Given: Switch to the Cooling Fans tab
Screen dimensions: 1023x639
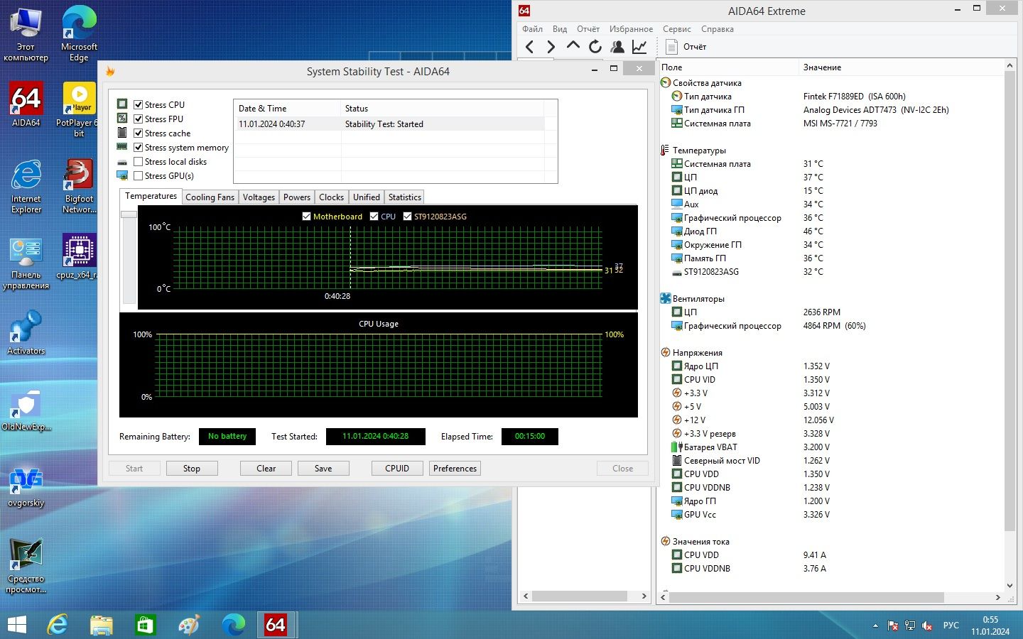Looking at the screenshot, I should (x=210, y=197).
